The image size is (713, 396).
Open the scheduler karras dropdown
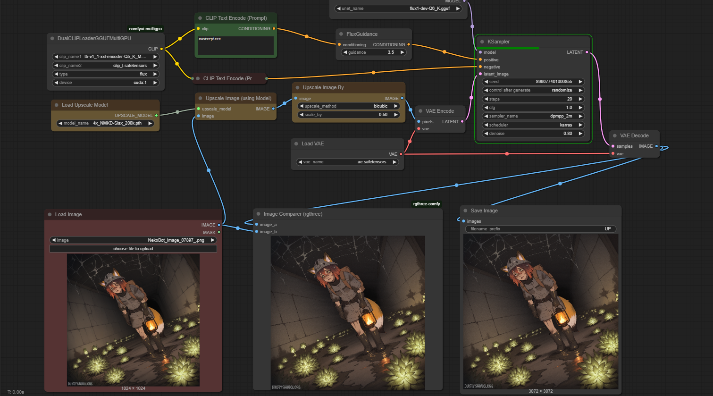click(x=533, y=125)
